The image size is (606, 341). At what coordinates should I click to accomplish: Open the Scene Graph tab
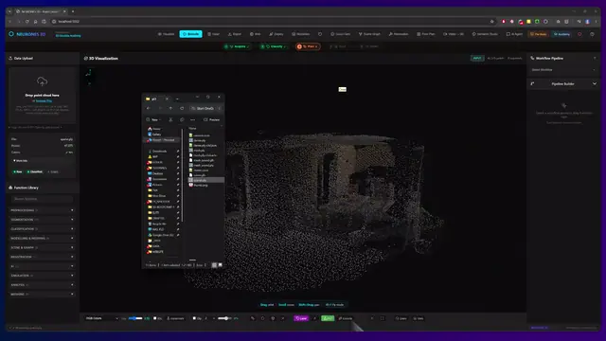point(369,34)
